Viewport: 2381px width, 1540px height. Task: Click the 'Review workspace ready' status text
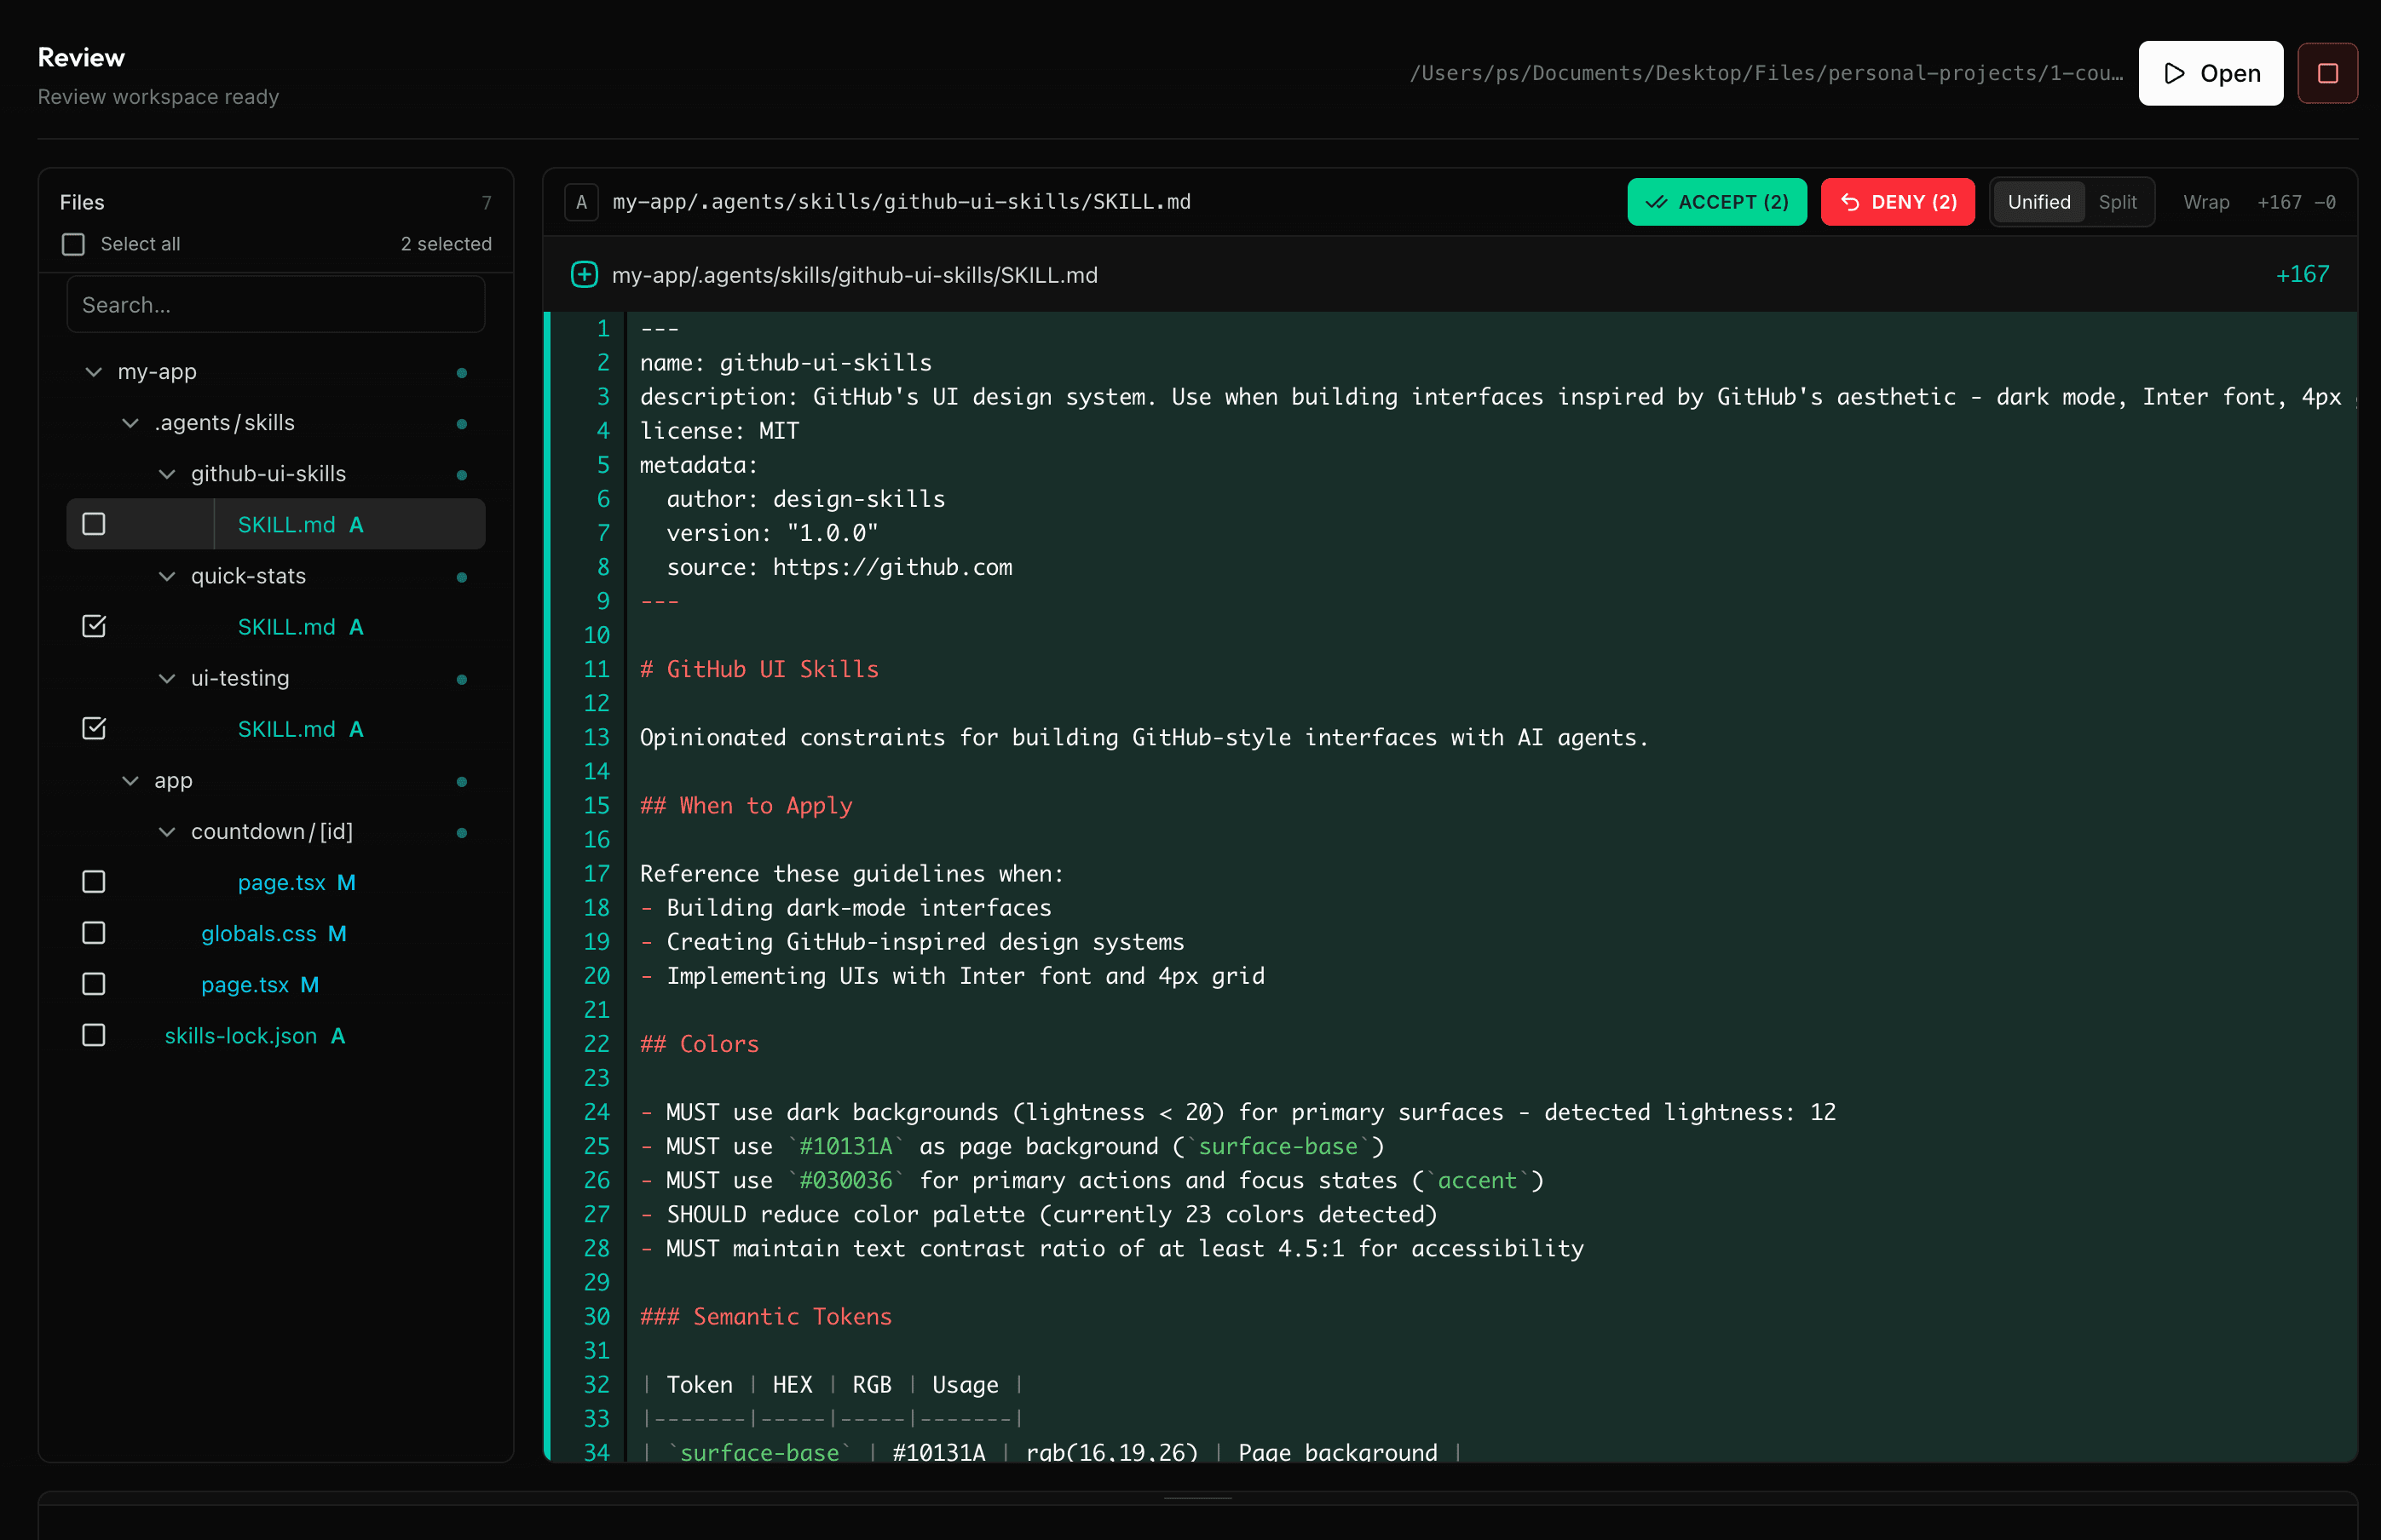pos(158,97)
